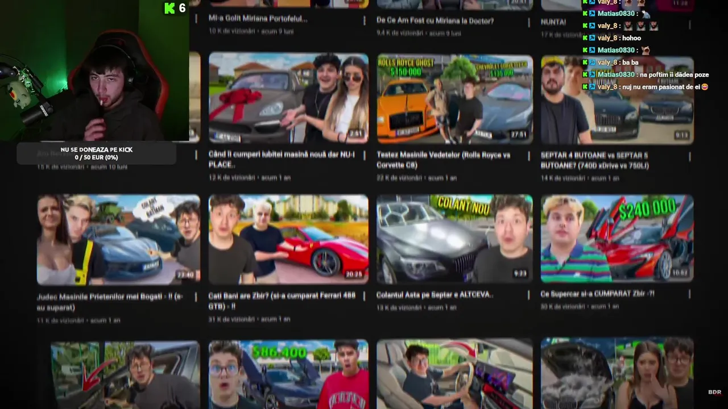Select the 10:52 duration badge on McLaren thumbnail
The image size is (728, 409).
point(680,273)
